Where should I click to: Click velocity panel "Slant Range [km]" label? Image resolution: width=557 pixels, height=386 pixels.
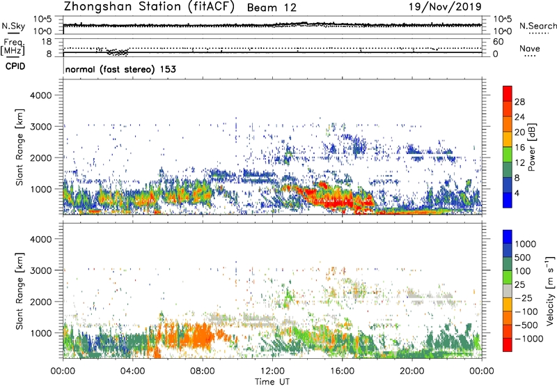[19, 291]
